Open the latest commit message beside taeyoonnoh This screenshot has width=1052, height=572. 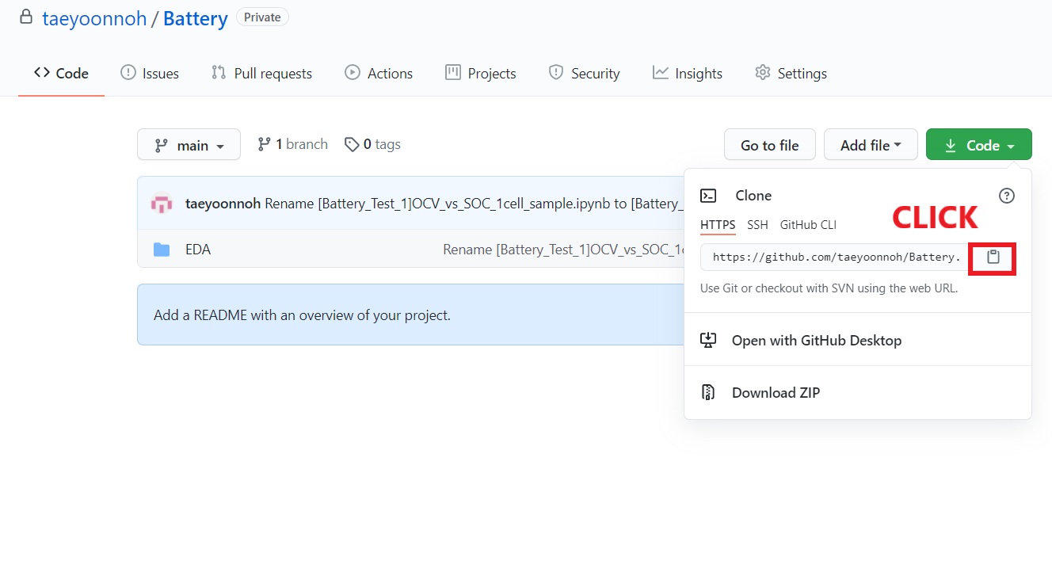click(x=474, y=204)
